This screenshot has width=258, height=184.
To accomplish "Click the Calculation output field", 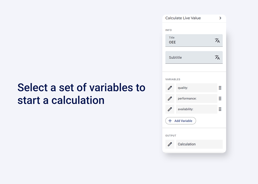I will tap(199, 144).
